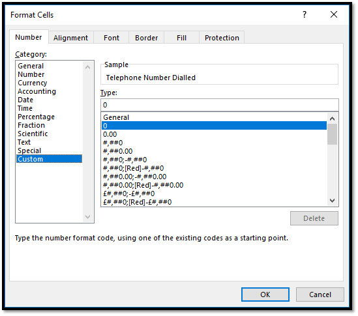Choose the 0.00 format code

tap(214, 134)
